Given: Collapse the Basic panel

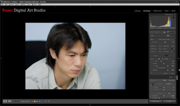Looking at the screenshot, I should (175, 77).
